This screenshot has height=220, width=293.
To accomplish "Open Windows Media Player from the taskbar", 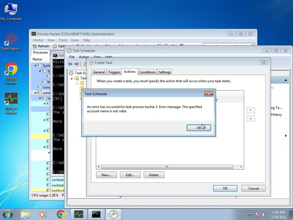I will pos(42,214).
